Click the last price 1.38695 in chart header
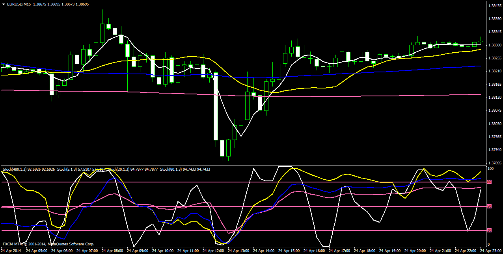503x254 pixels. click(82, 4)
